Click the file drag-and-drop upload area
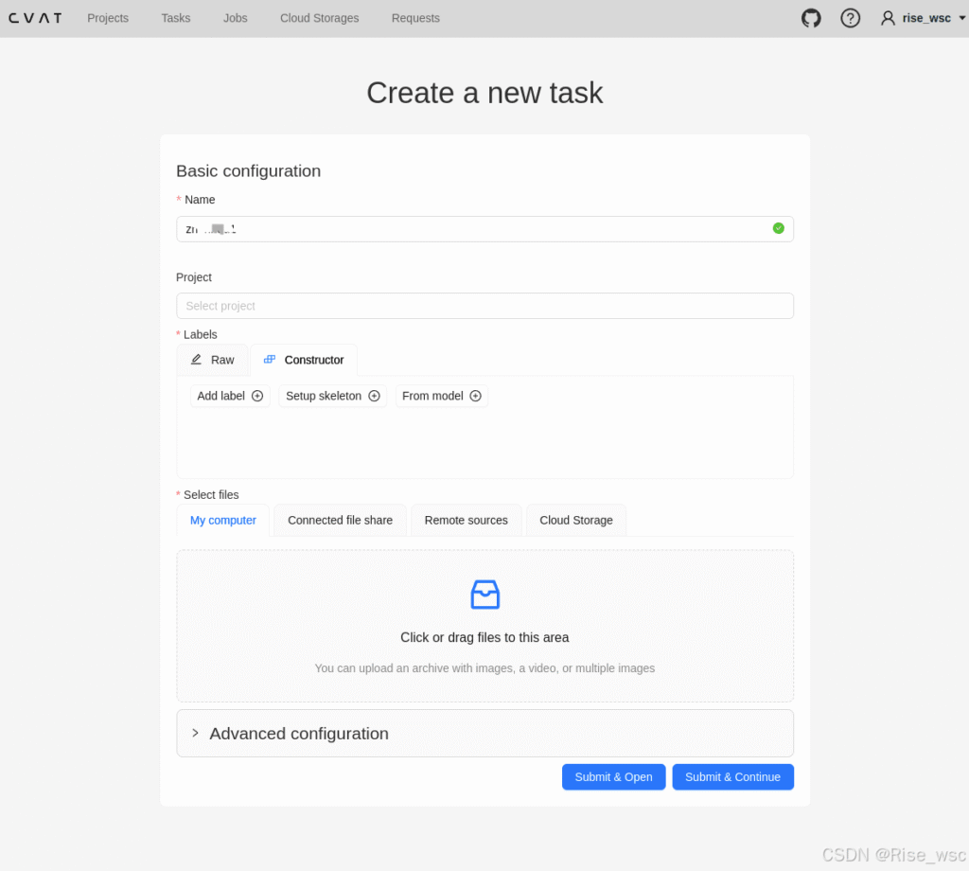969x871 pixels. tap(485, 626)
